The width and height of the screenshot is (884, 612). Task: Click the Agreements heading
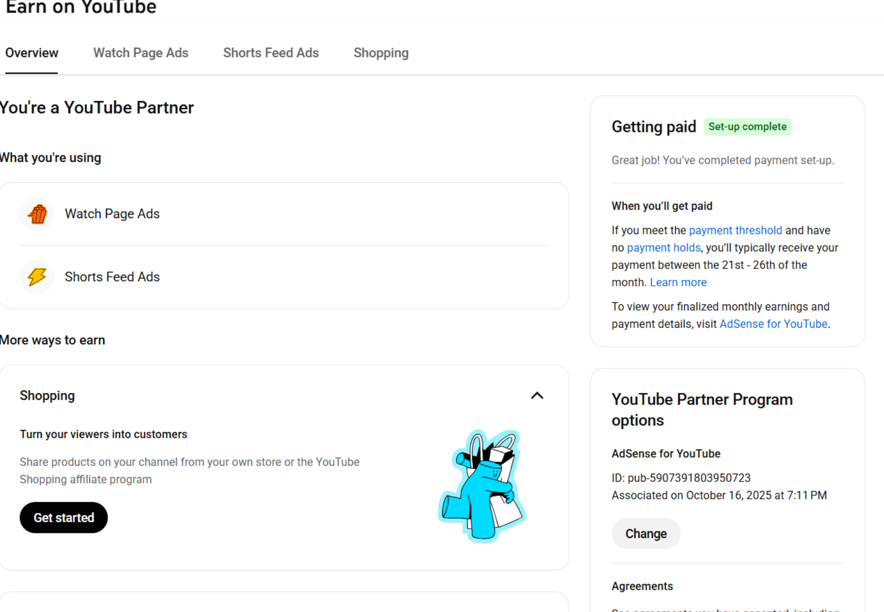pyautogui.click(x=642, y=586)
